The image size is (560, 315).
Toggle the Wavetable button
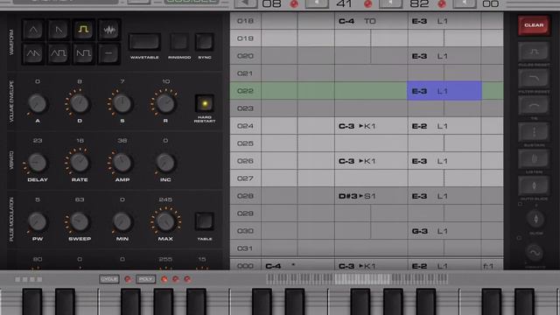tap(144, 42)
